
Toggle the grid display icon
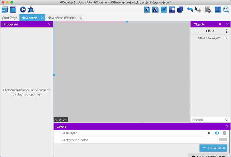coord(218,10)
